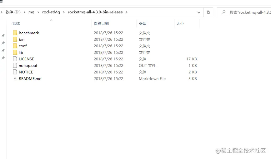Click the README.md markdown file icon
The height and width of the screenshot is (159, 271).
(x=15, y=78)
